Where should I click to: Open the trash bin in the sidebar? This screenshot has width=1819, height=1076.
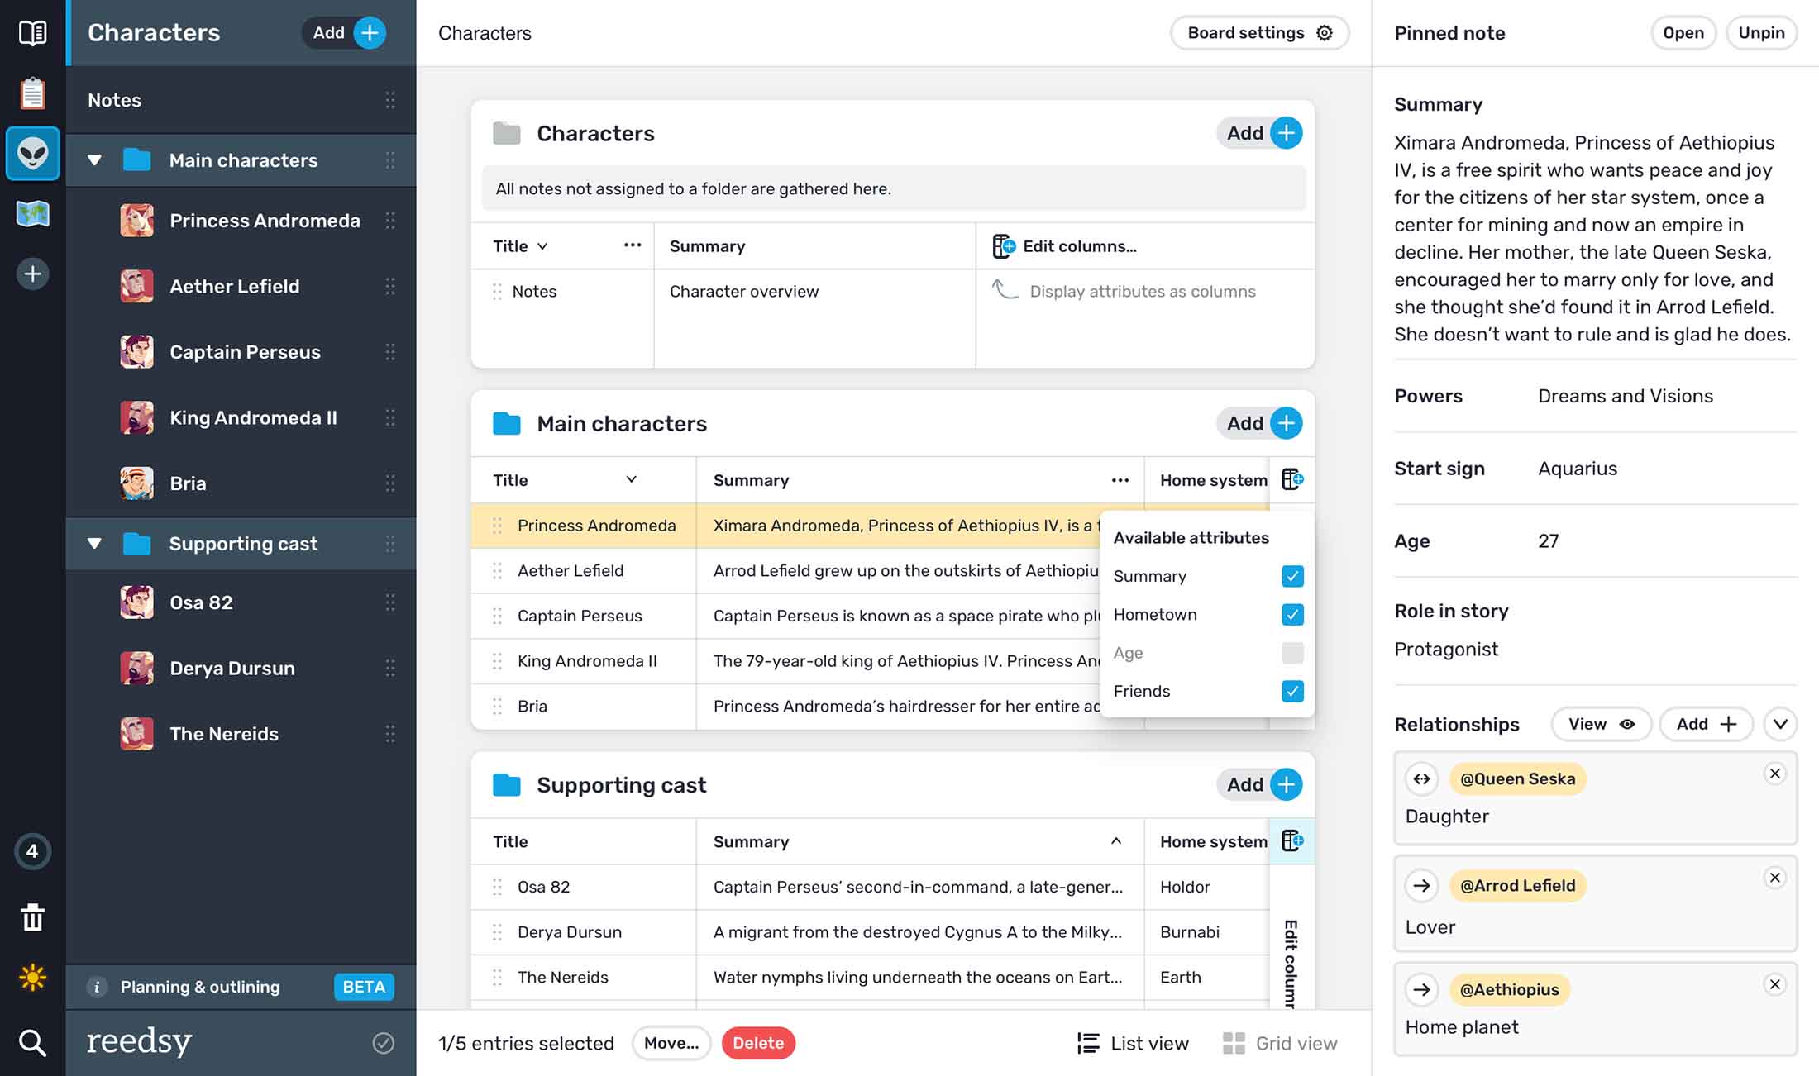pos(32,917)
